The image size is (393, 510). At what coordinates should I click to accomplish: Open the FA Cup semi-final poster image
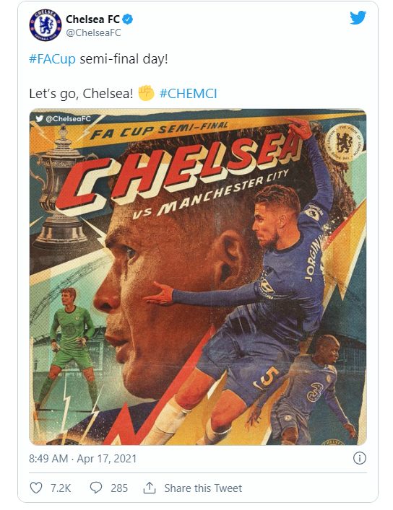coord(198,277)
